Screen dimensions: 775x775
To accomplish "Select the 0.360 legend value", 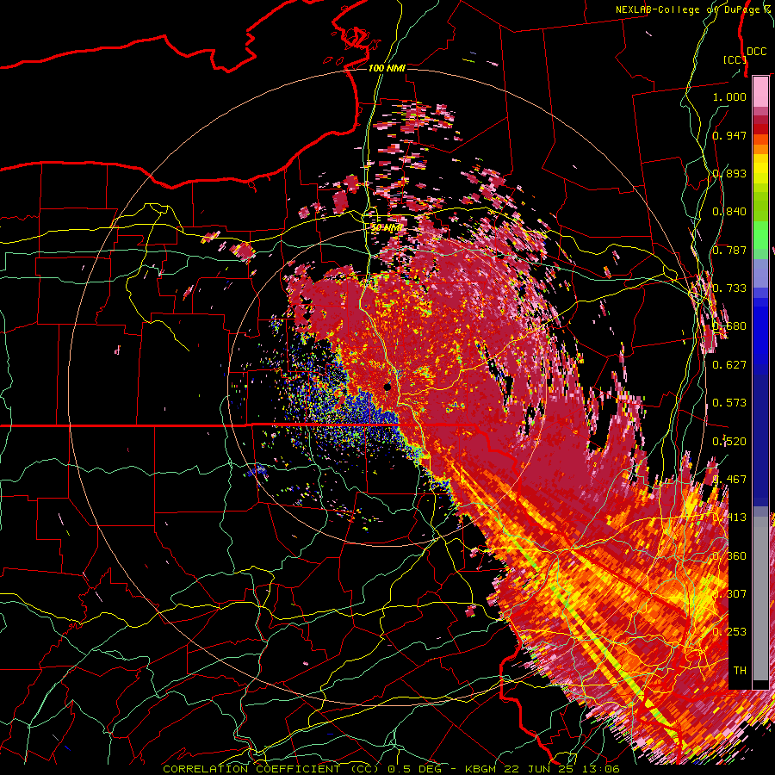I will click(729, 556).
